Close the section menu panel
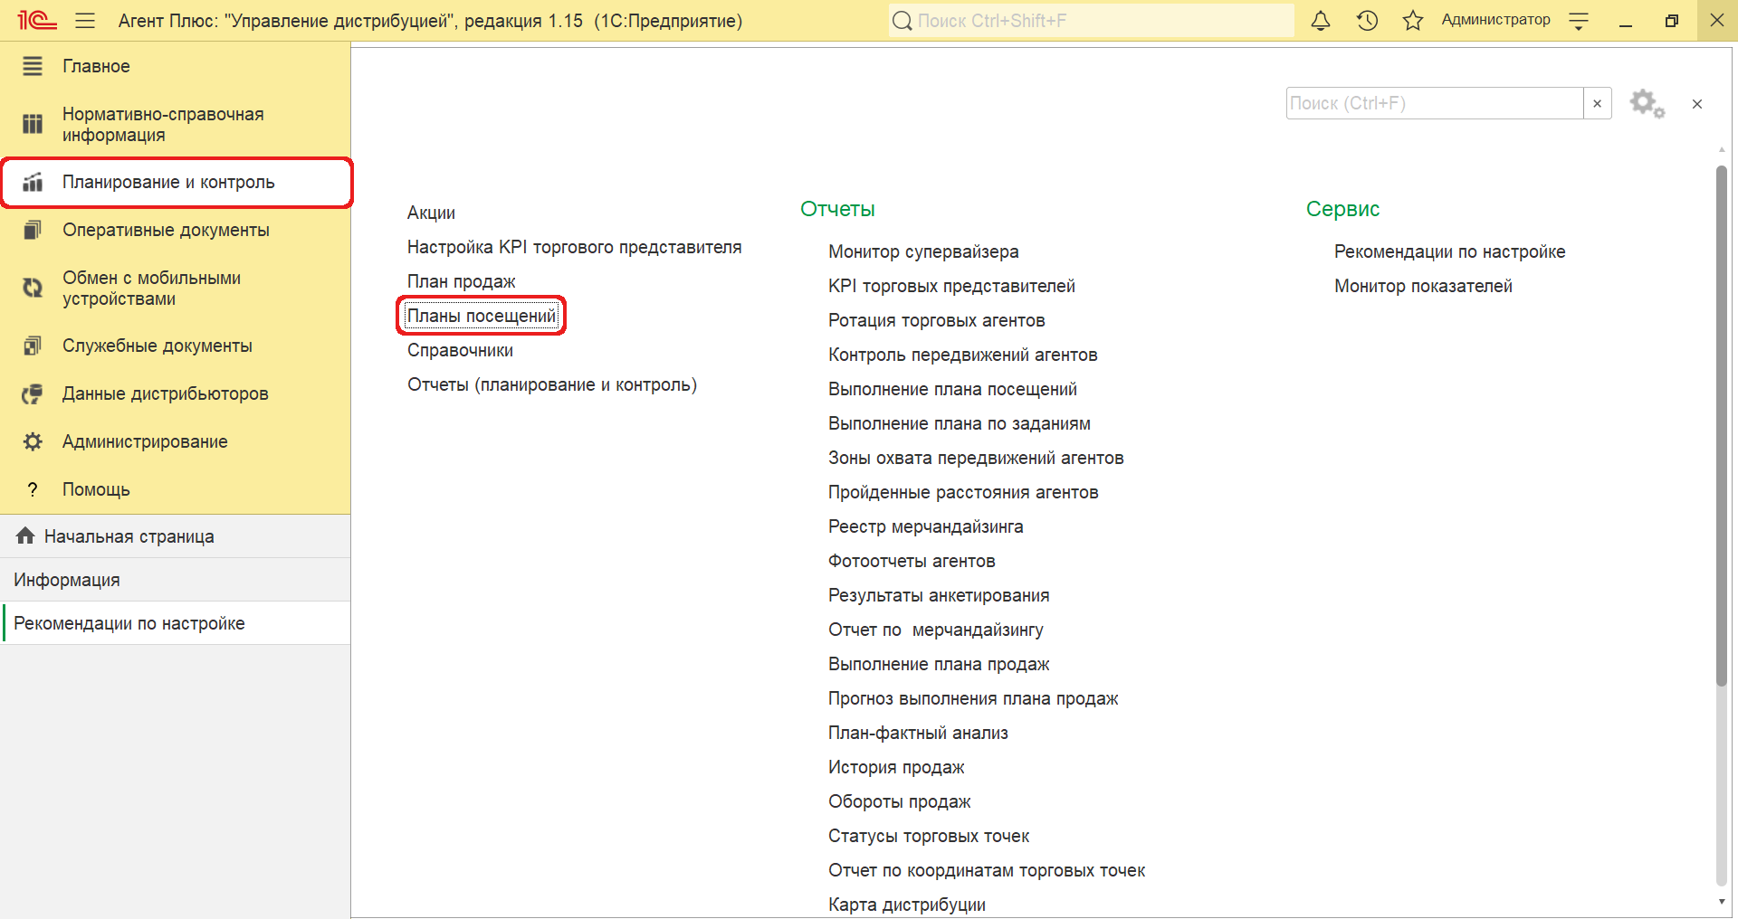The height and width of the screenshot is (919, 1738). tap(1697, 104)
